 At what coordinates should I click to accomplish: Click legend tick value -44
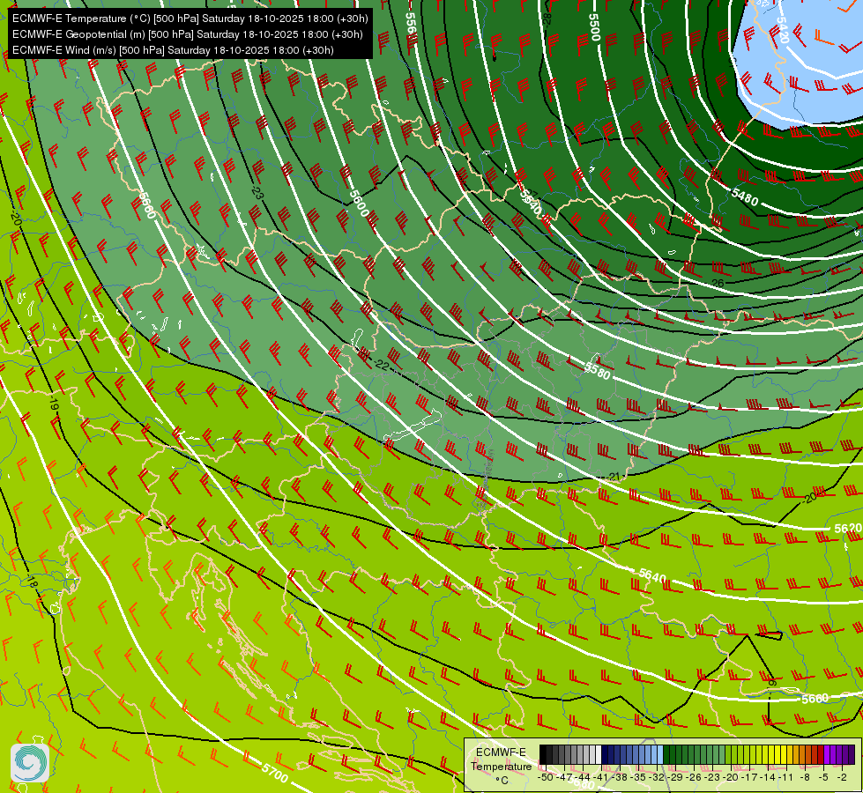coord(583,778)
